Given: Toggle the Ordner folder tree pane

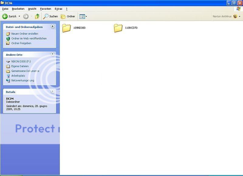Looking at the screenshot, I should tap(68, 16).
